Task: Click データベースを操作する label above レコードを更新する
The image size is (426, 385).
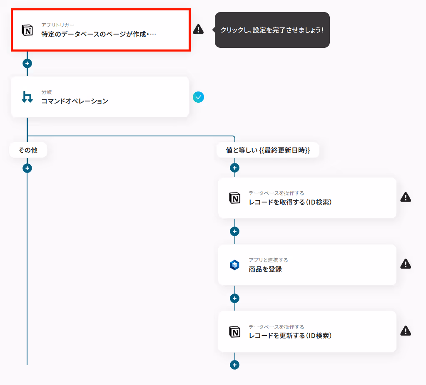Action: point(277,327)
